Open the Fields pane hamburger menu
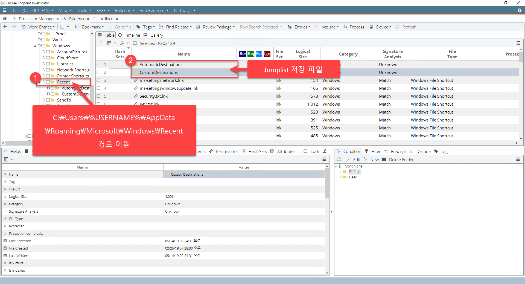Viewport: 525px width, 284px height. point(324,160)
